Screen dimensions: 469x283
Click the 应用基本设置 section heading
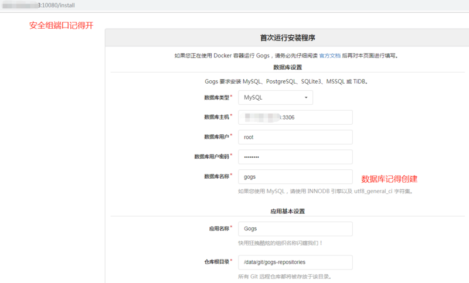287,212
